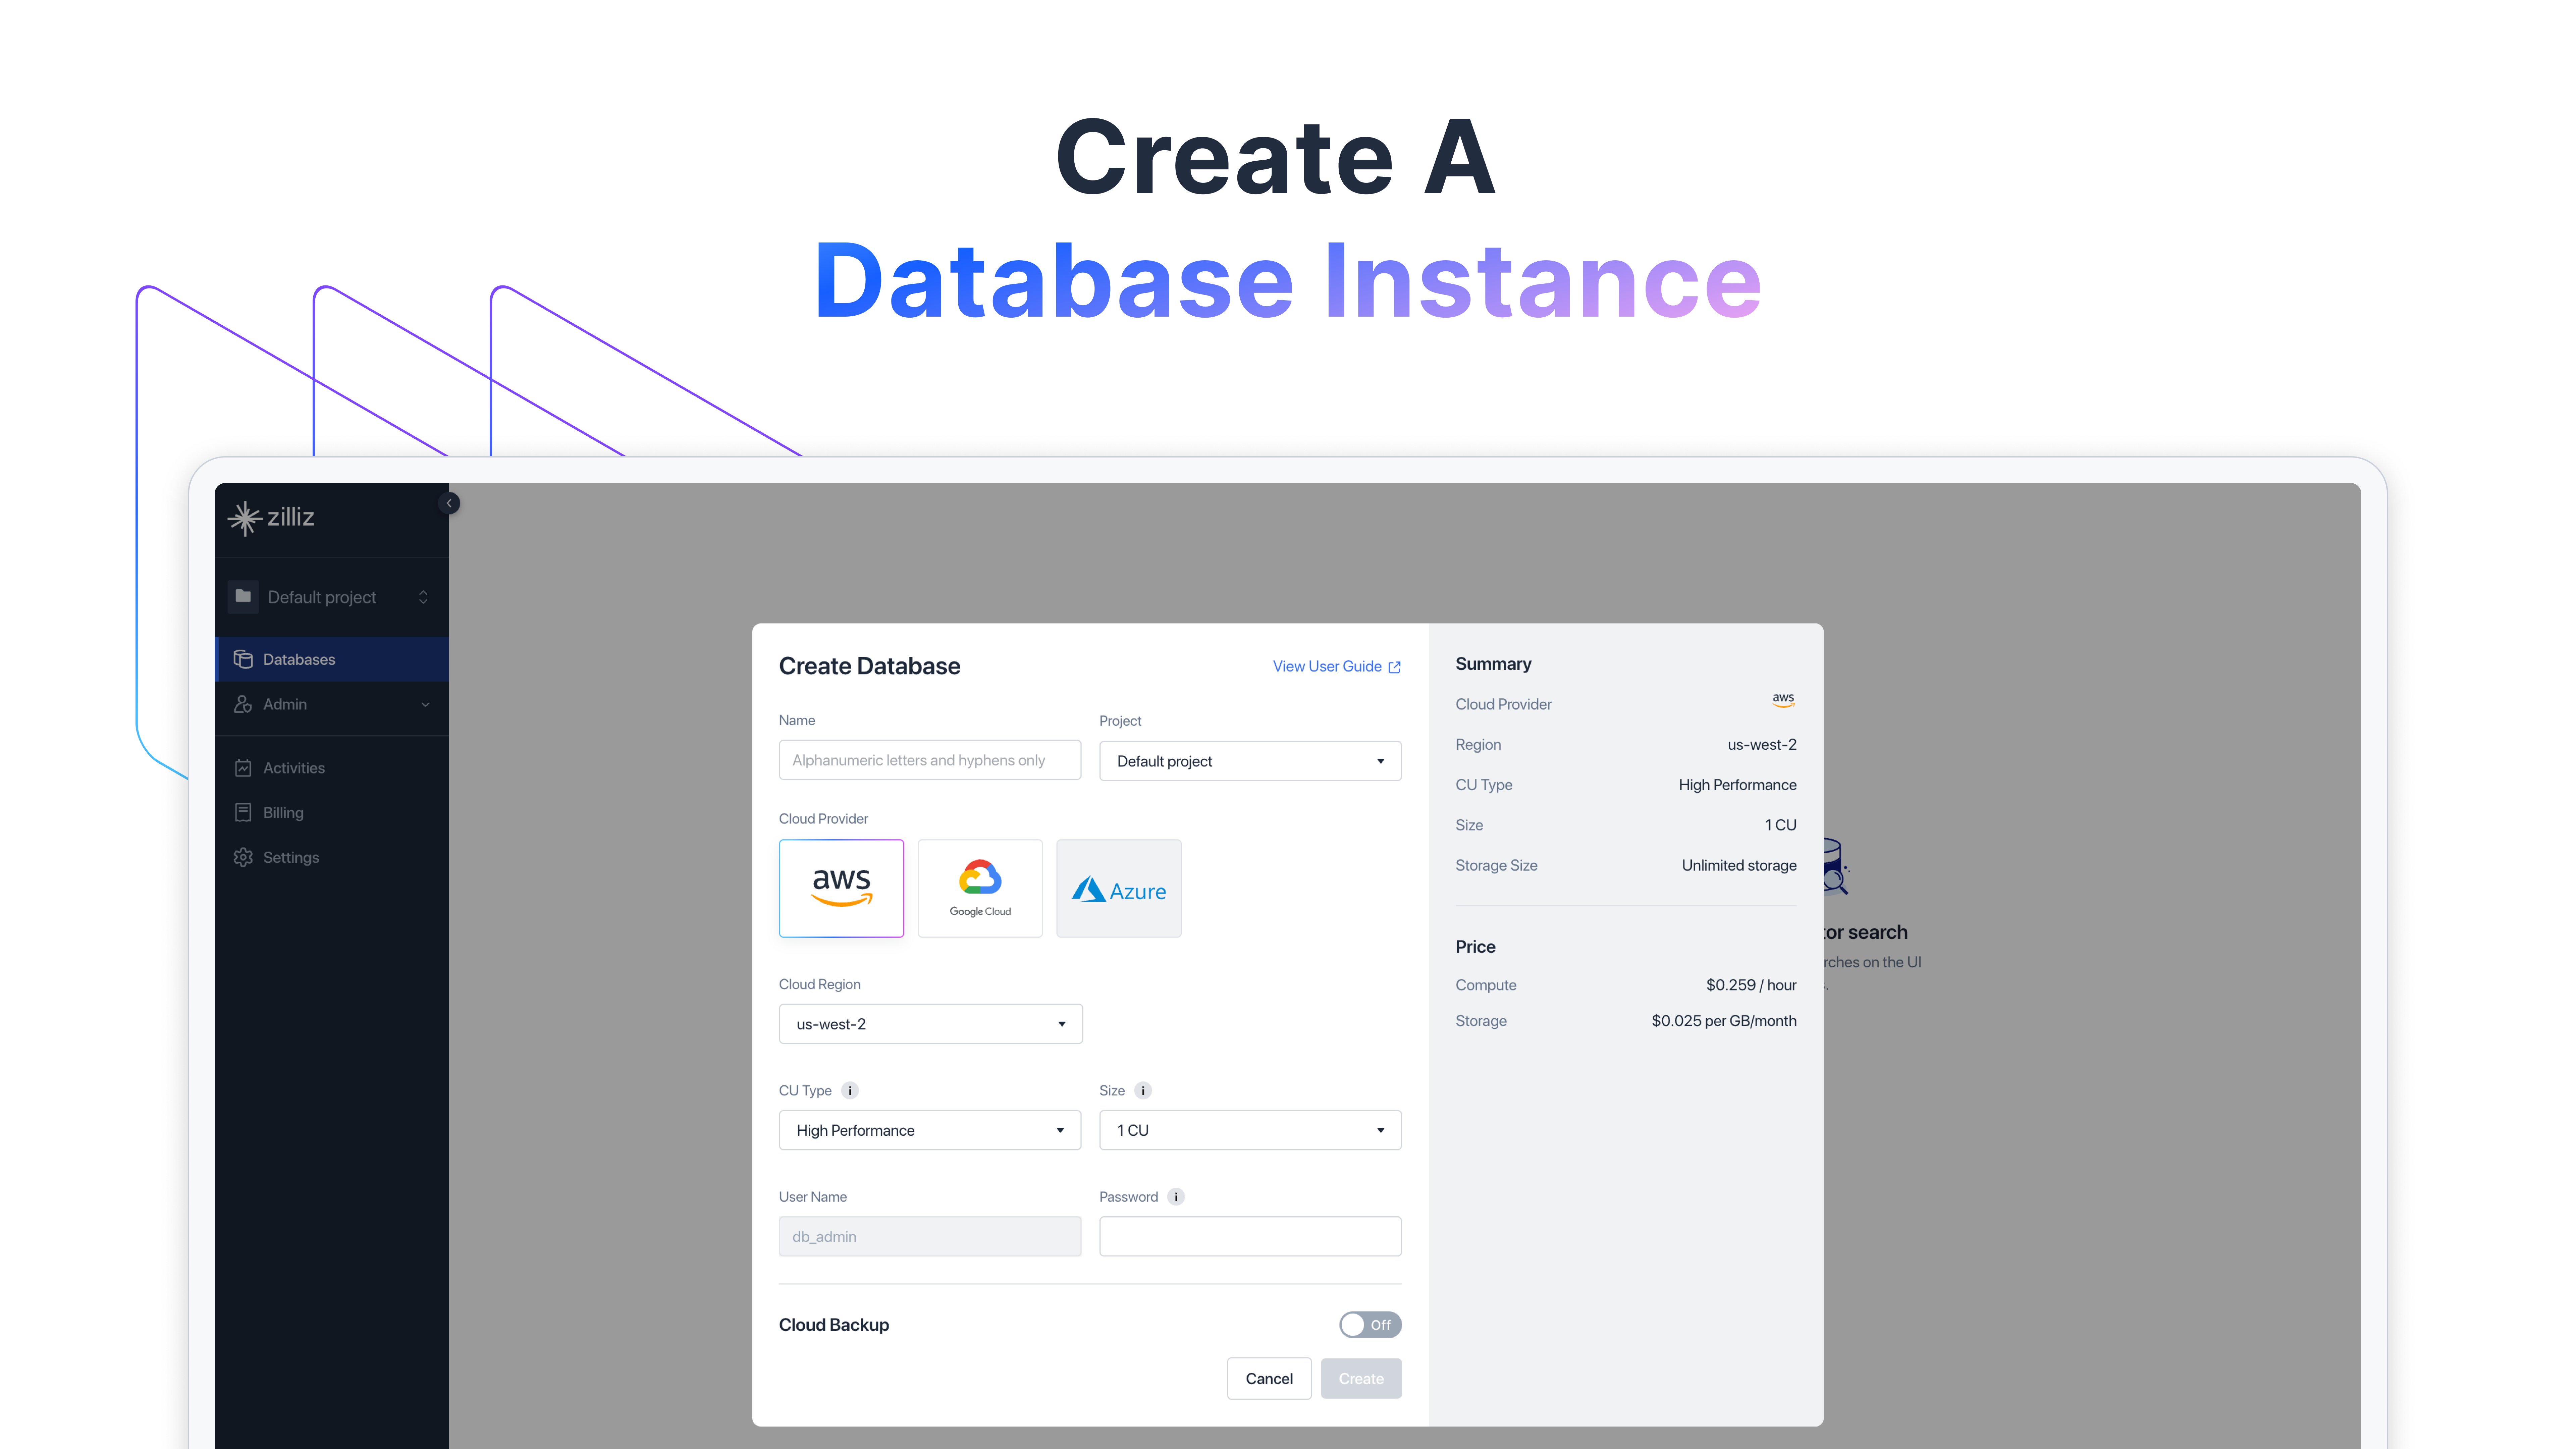The height and width of the screenshot is (1449, 2576).
Task: Click the Size info icon
Action: [1143, 1090]
